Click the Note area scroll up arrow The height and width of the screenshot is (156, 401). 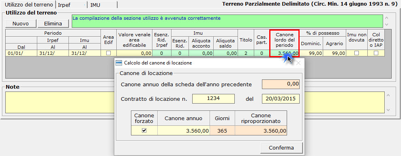point(388,95)
